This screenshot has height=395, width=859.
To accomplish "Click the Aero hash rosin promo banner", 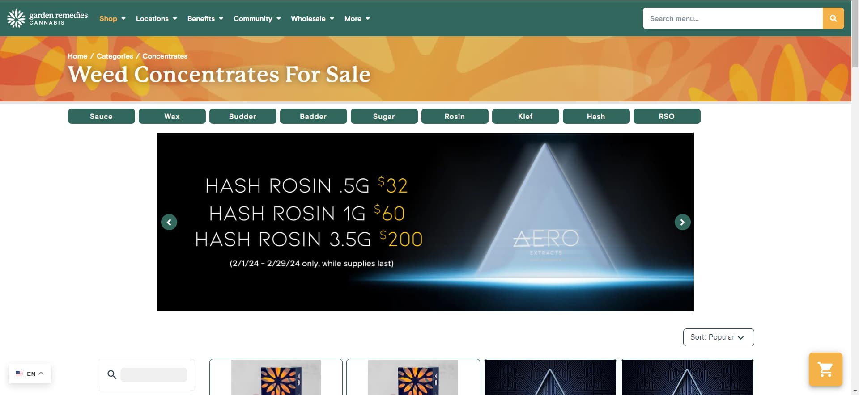I will pos(425,222).
